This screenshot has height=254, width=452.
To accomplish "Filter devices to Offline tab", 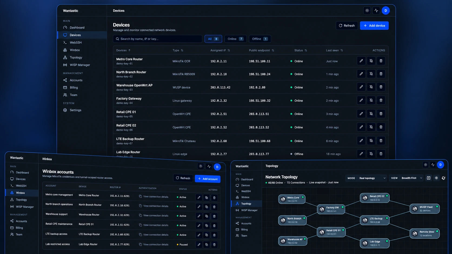I will point(260,39).
